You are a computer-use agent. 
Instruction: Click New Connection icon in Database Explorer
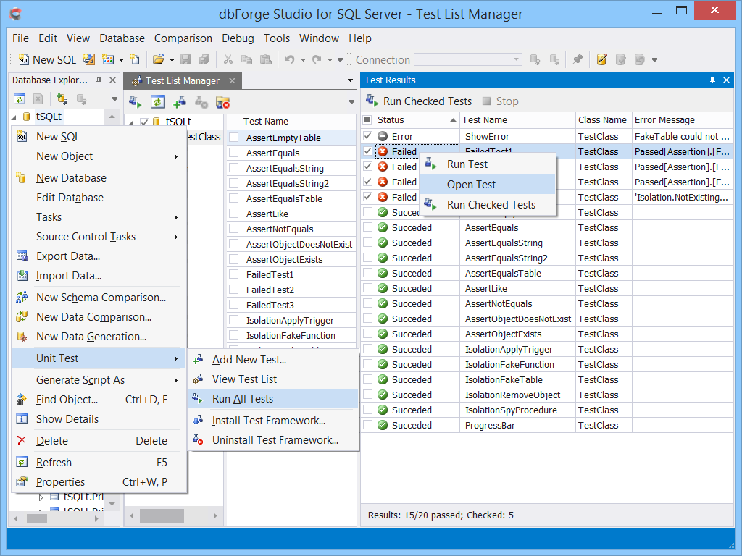tap(62, 99)
